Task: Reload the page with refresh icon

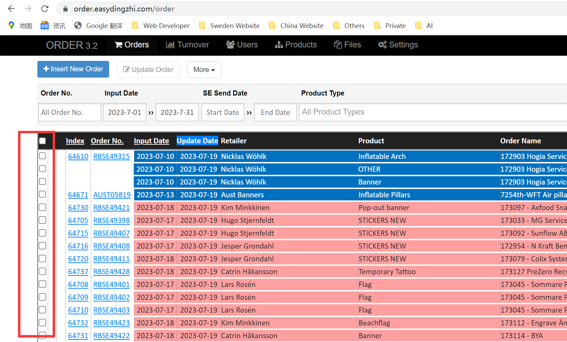Action: (45, 9)
